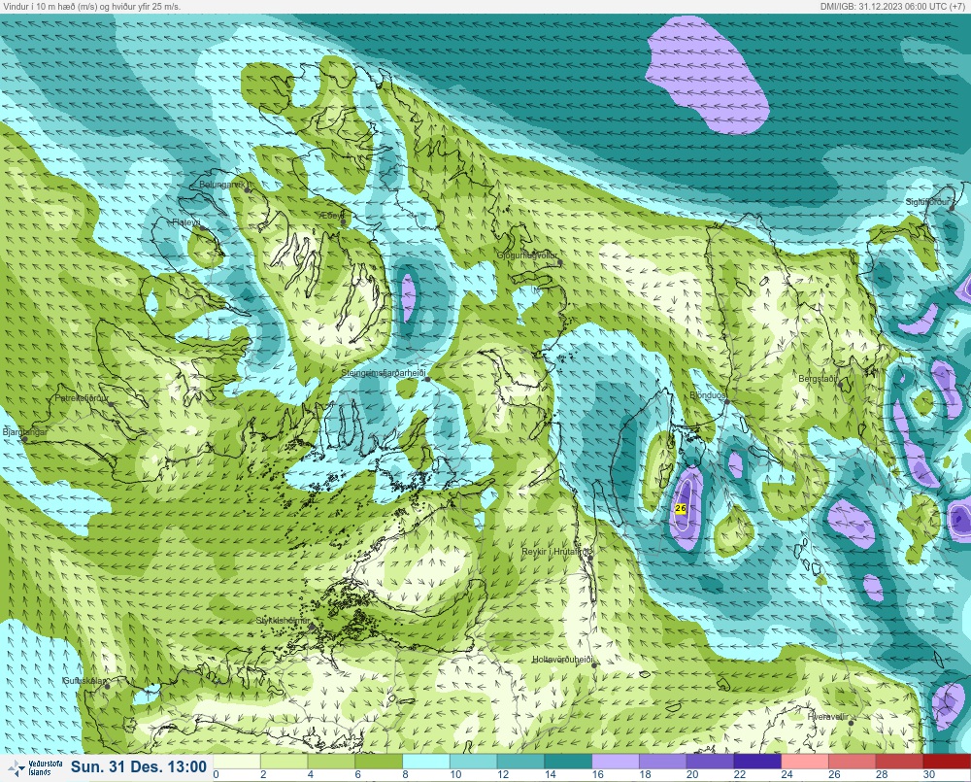Click the Reykir í Hrútafirði station label
This screenshot has width=971, height=782.
coord(557,551)
